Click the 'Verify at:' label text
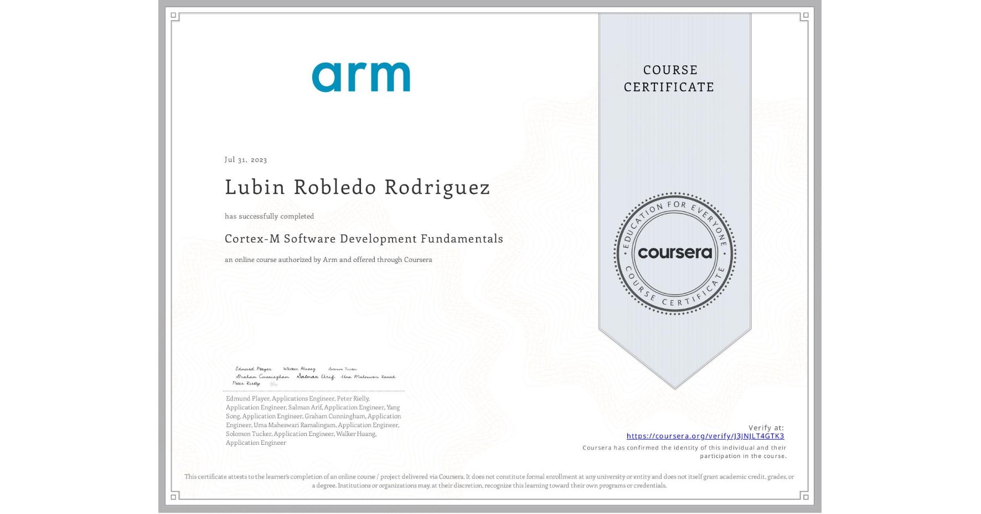Image resolution: width=981 pixels, height=514 pixels. click(x=766, y=427)
